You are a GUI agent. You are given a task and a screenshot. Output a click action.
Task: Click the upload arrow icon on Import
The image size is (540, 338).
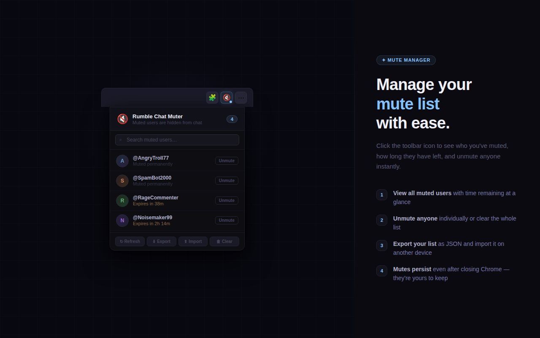point(186,241)
